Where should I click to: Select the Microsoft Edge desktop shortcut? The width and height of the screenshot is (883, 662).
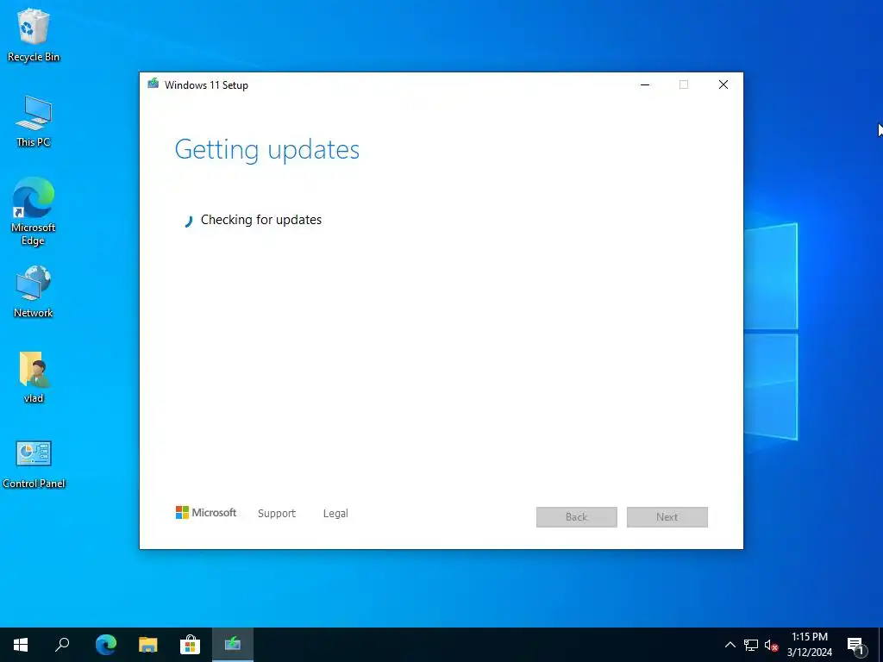pos(34,211)
